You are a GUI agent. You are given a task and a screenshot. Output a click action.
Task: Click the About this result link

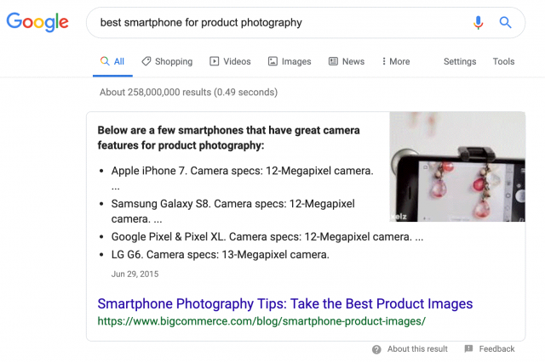(x=417, y=348)
